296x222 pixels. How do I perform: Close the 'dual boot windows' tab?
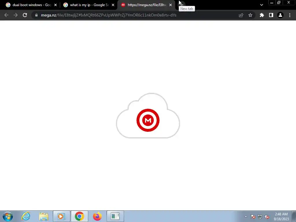(55, 5)
